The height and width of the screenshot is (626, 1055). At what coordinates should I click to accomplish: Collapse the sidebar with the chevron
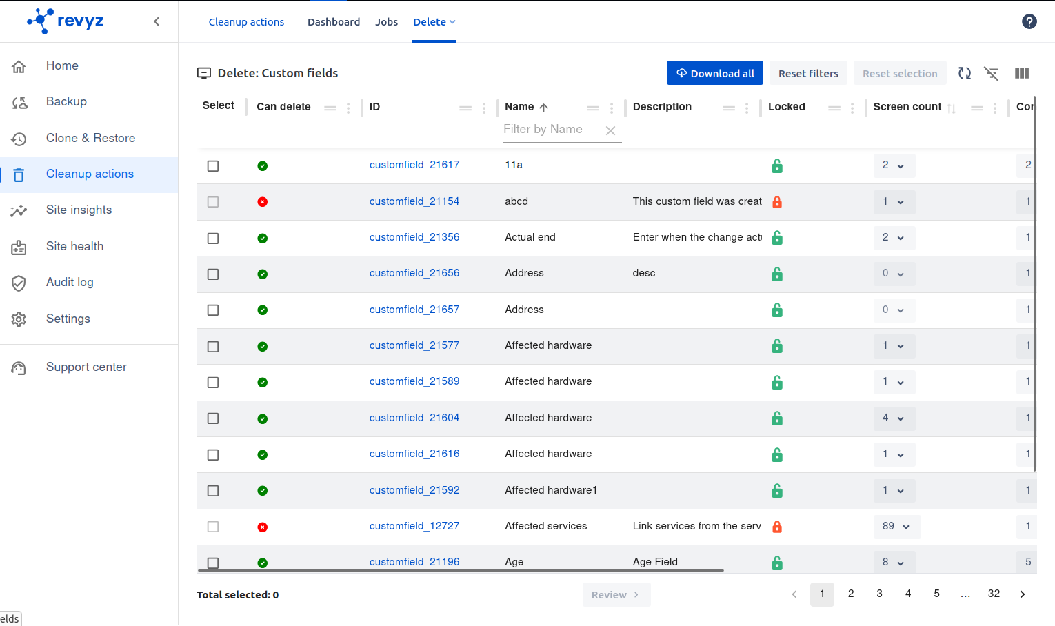point(157,21)
